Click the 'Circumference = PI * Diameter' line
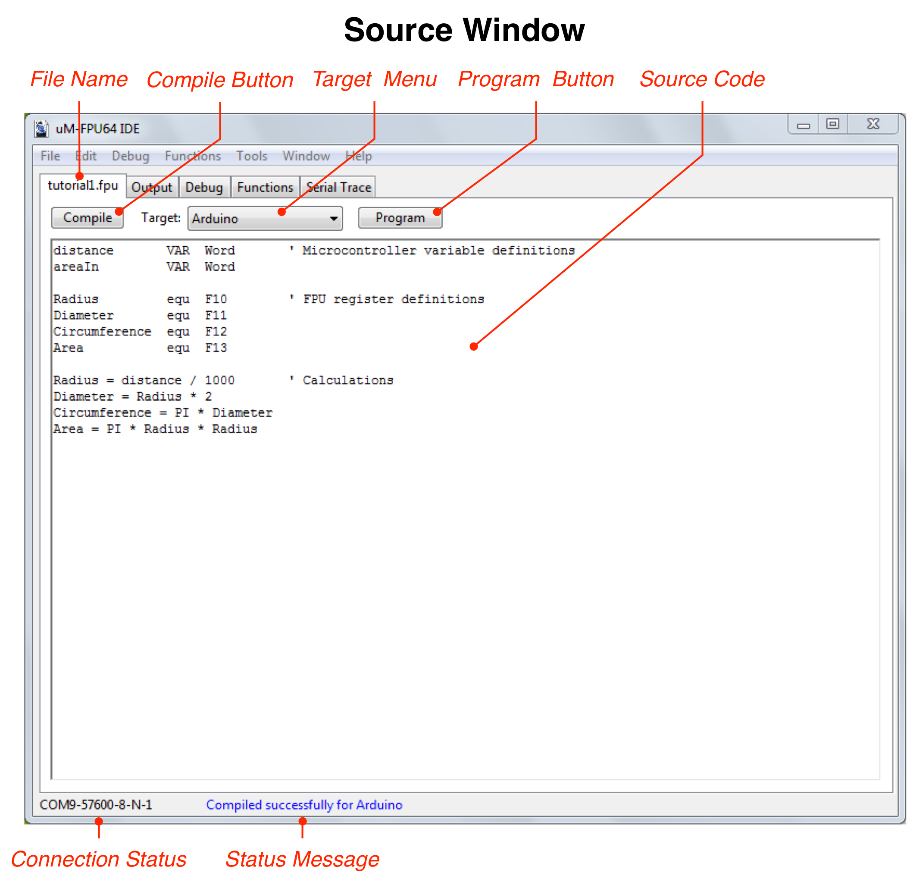 [163, 413]
